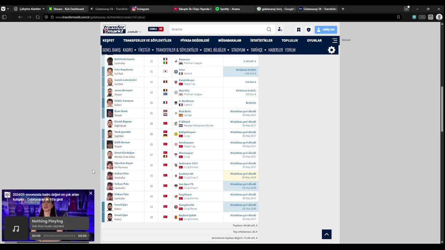The height and width of the screenshot is (250, 445).
Task: Toggle the browser sidebar panel icon
Action: tap(4, 17)
